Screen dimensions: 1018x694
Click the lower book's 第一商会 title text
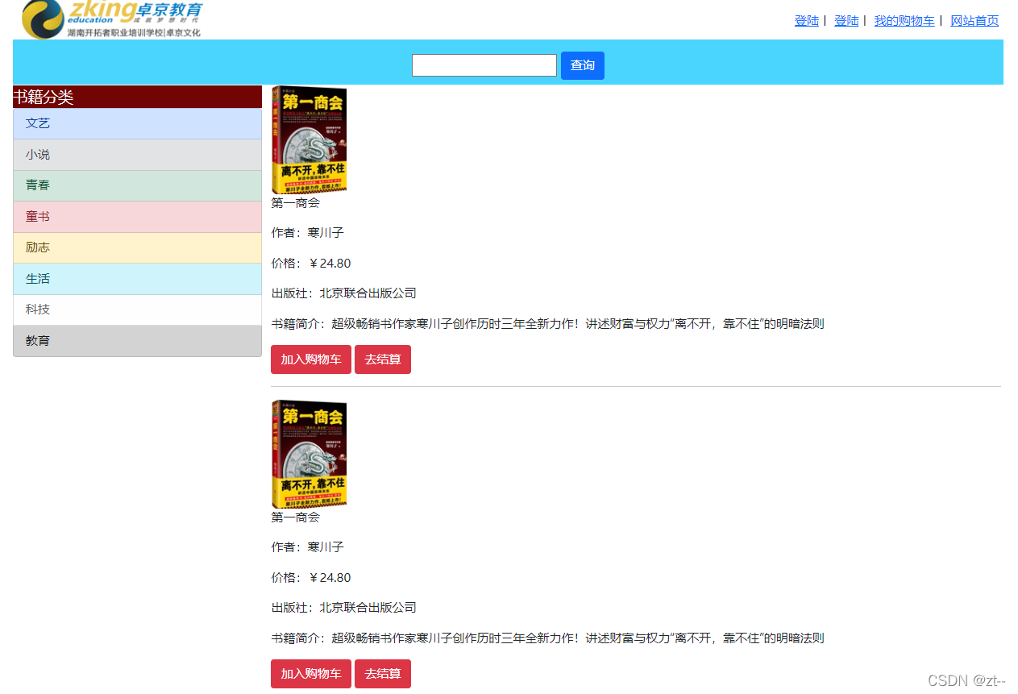295,517
